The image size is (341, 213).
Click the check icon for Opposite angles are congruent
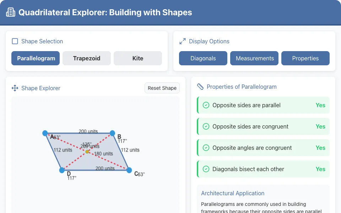[x=206, y=148]
